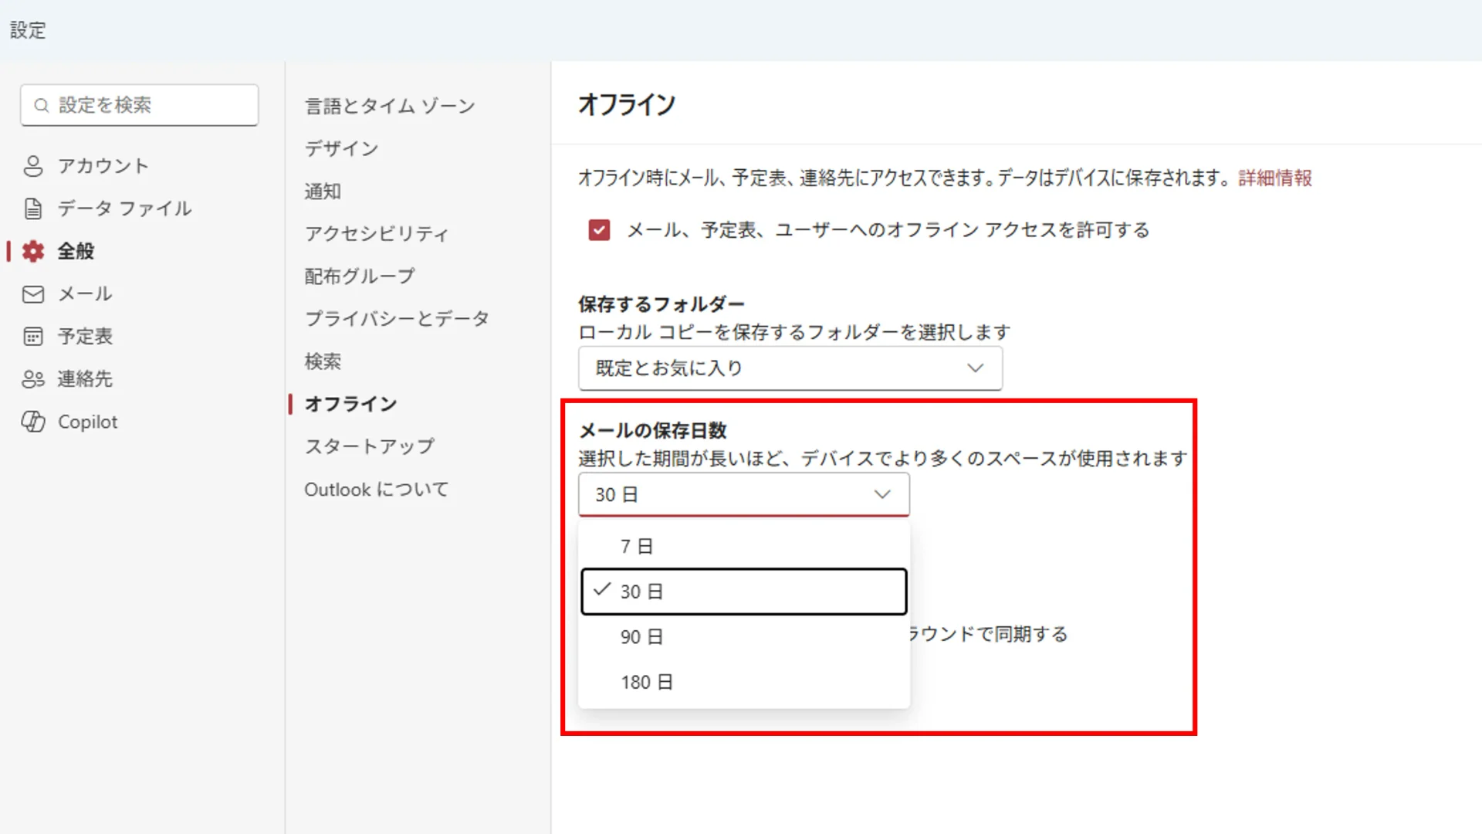Uncheck offline access permission checkbox
The image size is (1482, 834).
coord(599,230)
